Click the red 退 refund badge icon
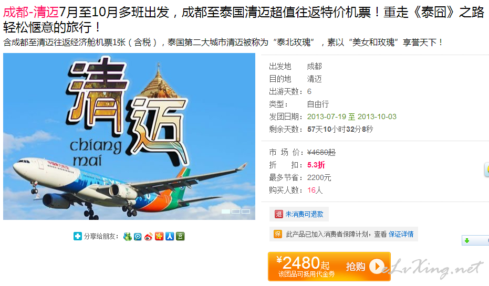 pos(278,214)
